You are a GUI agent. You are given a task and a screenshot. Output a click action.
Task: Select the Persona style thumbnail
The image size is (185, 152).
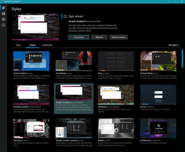[x=31, y=128]
